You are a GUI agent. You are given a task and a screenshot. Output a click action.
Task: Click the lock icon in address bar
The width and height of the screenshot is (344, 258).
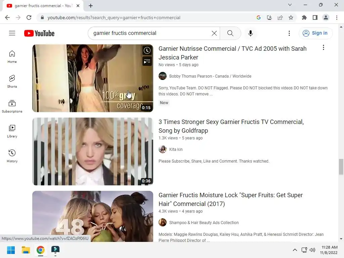coord(42,17)
